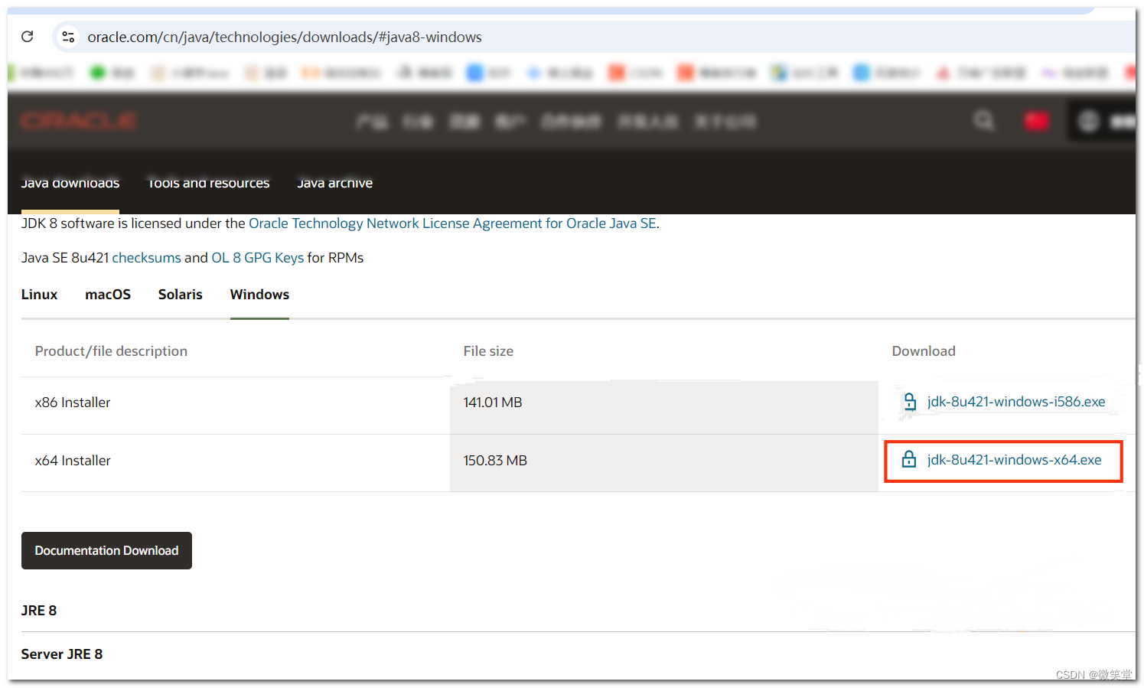Open the site information icon in address bar
The width and height of the screenshot is (1144, 688).
68,37
